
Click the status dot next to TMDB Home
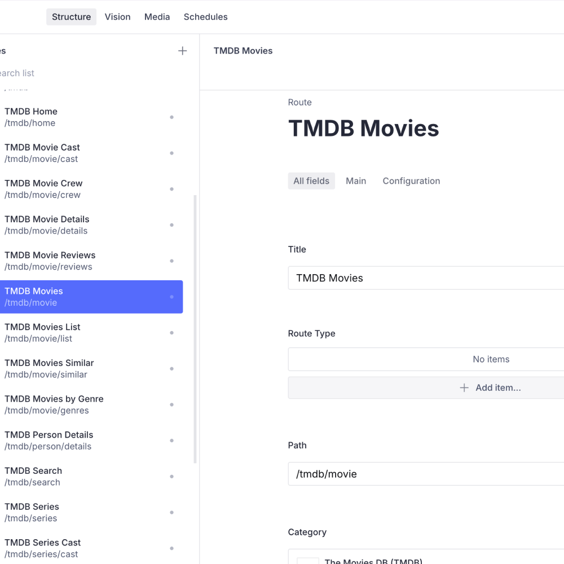(x=171, y=117)
